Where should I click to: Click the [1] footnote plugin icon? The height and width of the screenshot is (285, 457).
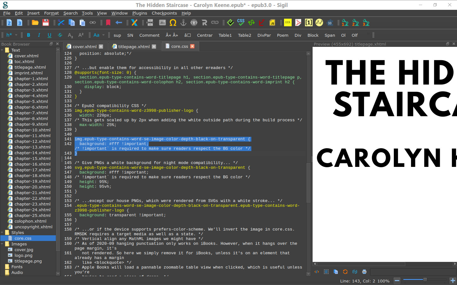coord(309,23)
